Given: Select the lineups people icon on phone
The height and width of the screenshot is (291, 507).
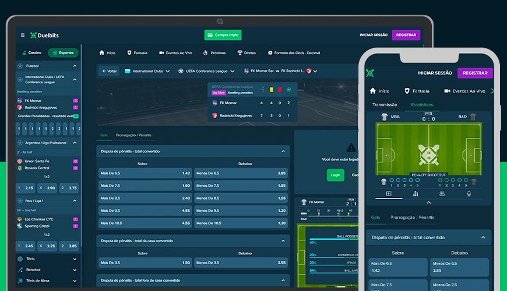Looking at the screenshot, I should click(x=442, y=193).
